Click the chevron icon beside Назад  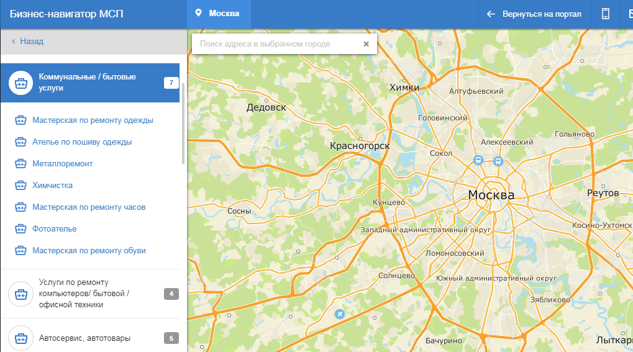13,41
